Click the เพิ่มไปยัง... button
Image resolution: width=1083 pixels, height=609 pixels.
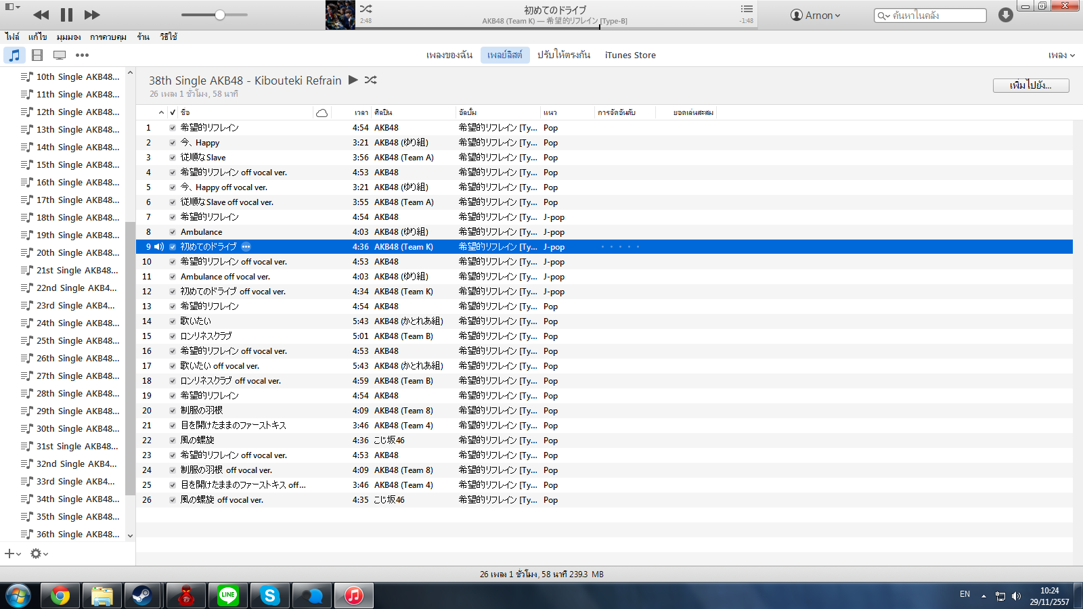coord(1031,85)
